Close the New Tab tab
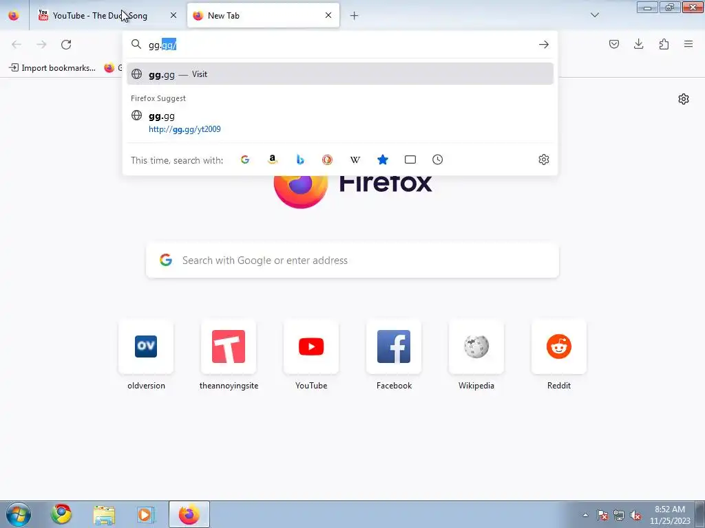 coord(328,15)
